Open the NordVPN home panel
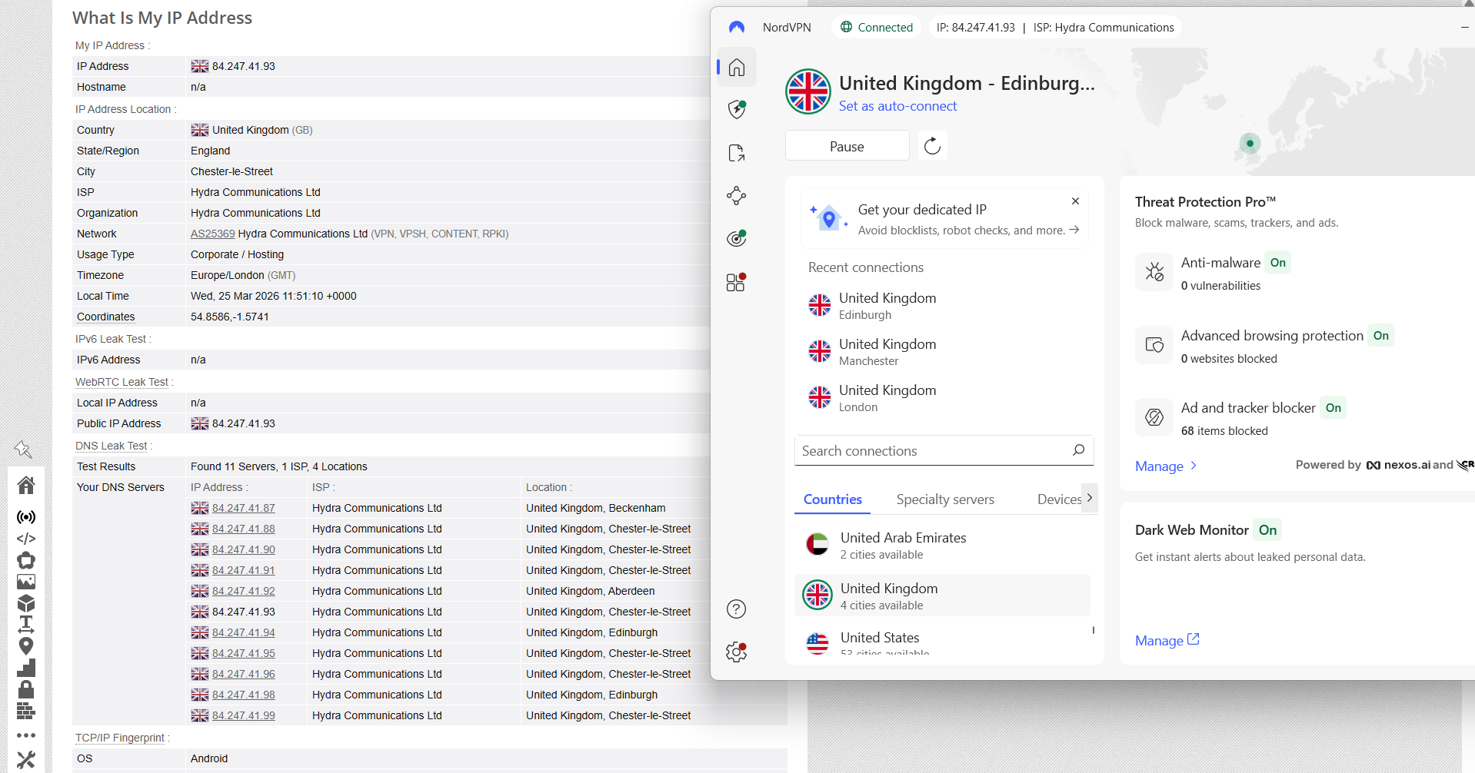The height and width of the screenshot is (773, 1475). tap(736, 67)
